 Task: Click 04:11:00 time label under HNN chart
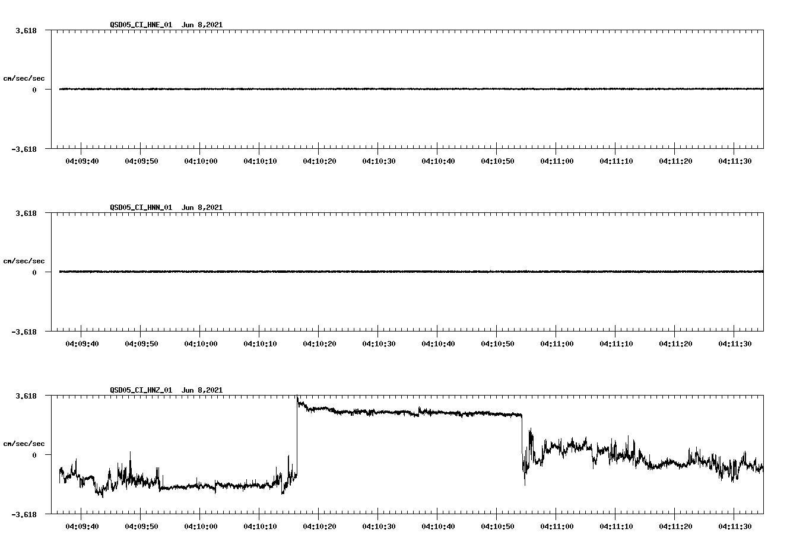click(x=557, y=344)
